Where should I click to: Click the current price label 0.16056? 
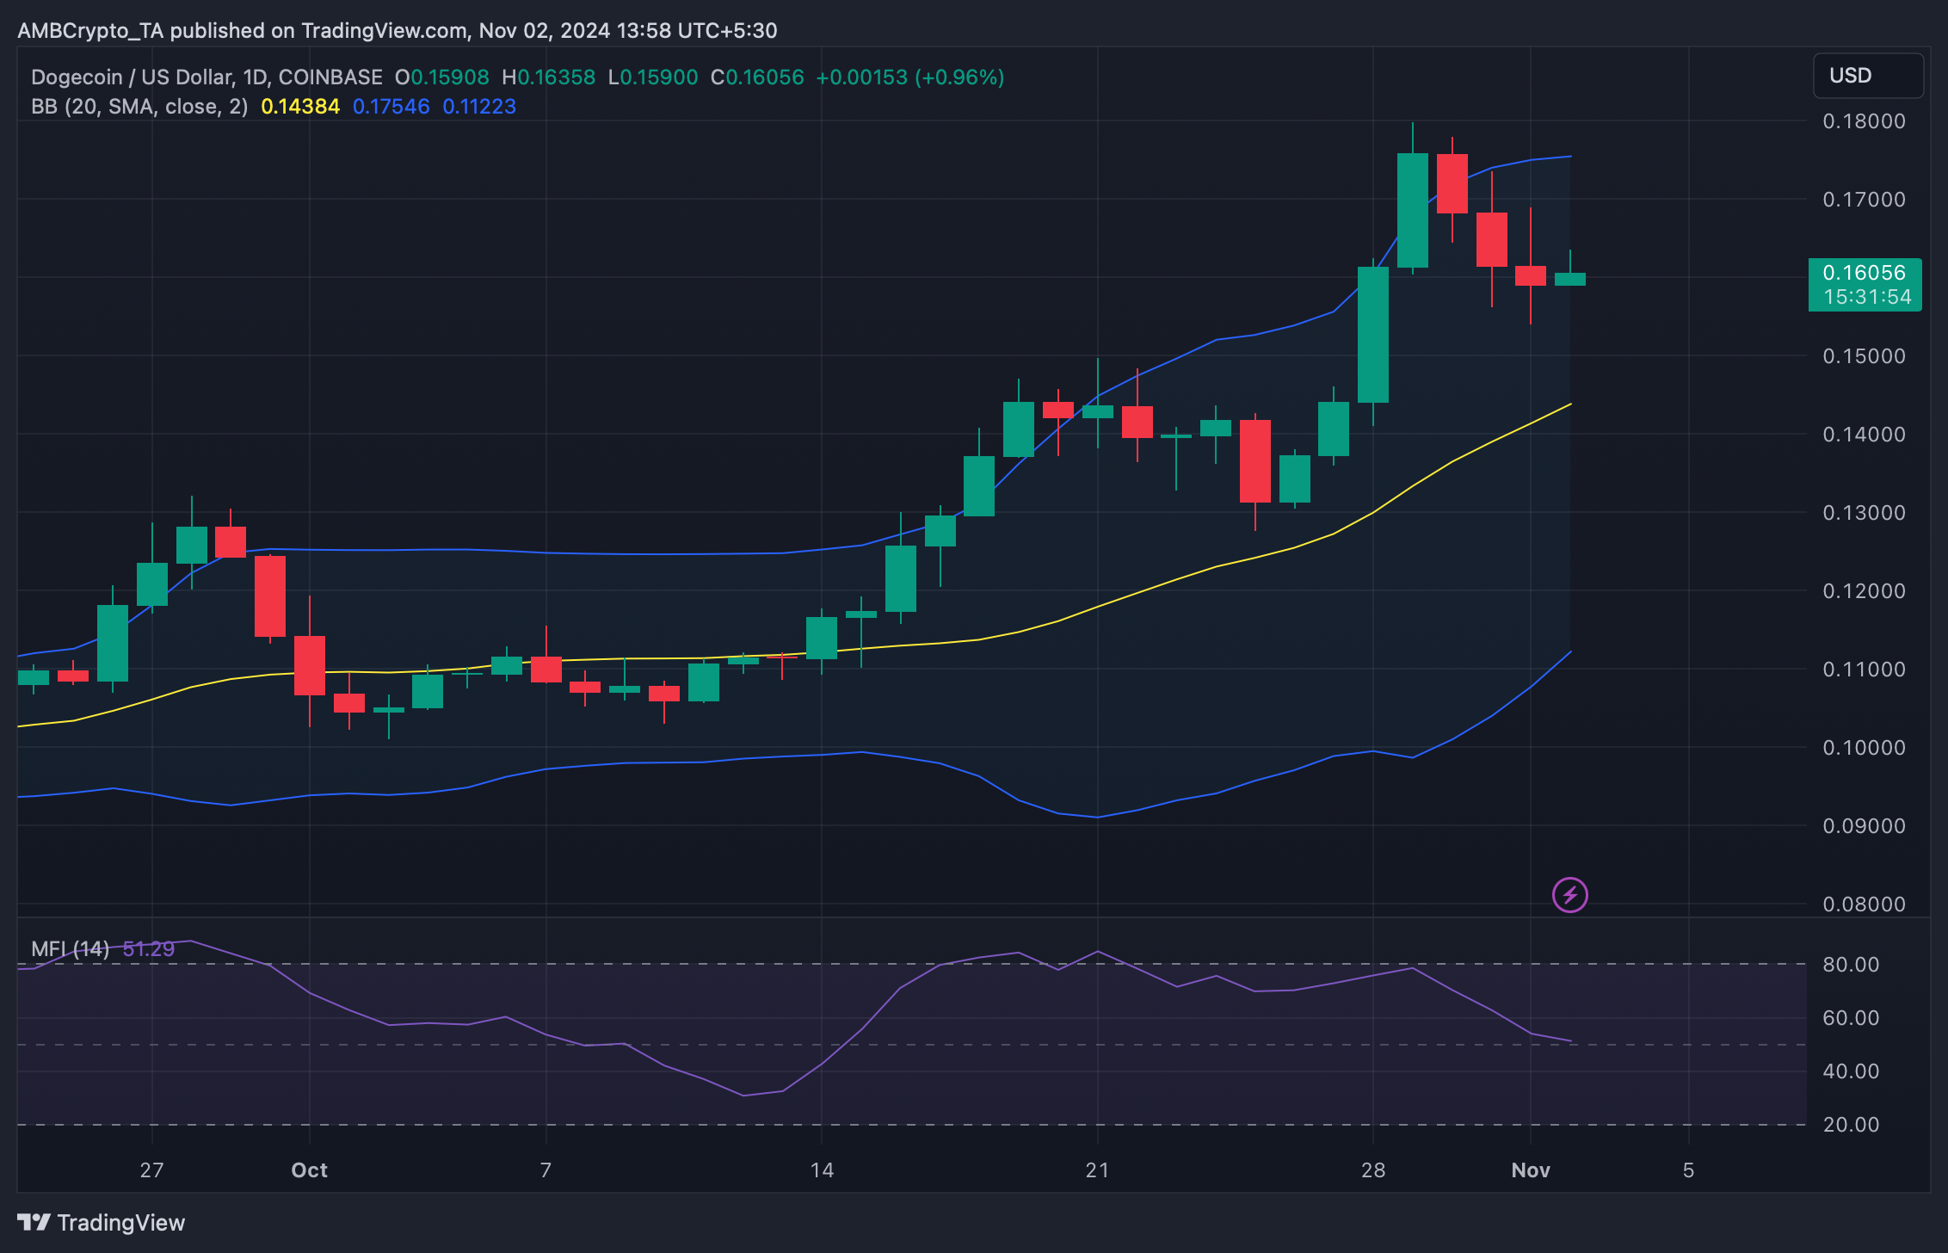coord(1864,274)
